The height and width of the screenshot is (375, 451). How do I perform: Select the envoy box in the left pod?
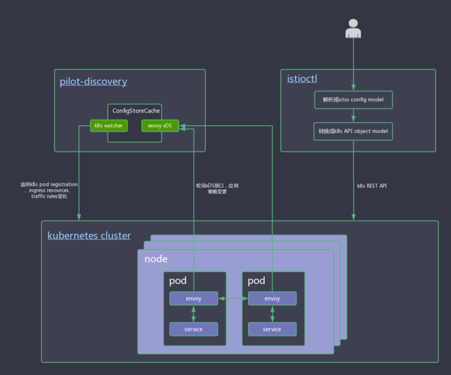193,298
